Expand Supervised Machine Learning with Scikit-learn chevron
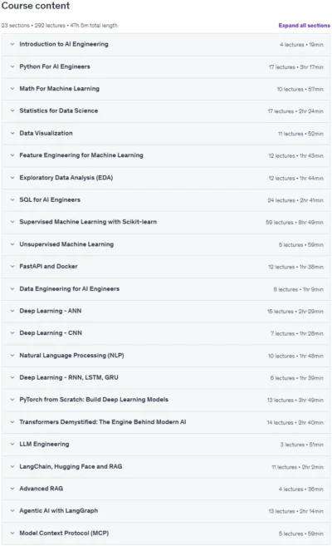332x546 pixels. [12, 222]
